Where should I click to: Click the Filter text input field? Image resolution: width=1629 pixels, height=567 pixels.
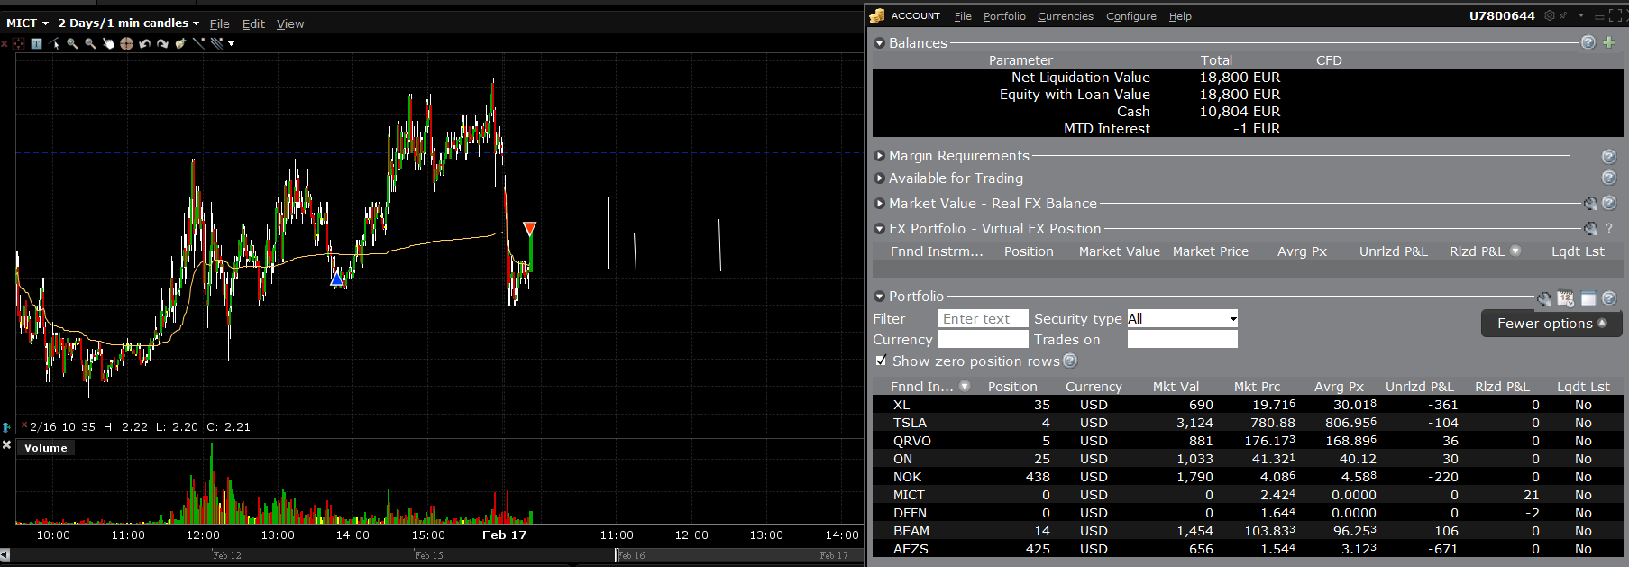982,319
